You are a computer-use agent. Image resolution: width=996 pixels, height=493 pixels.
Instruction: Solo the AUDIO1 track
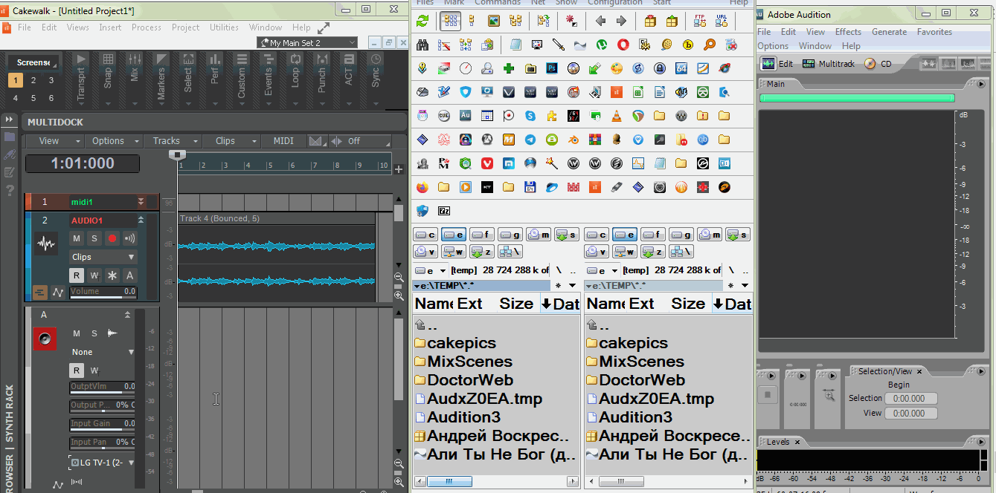coord(94,238)
